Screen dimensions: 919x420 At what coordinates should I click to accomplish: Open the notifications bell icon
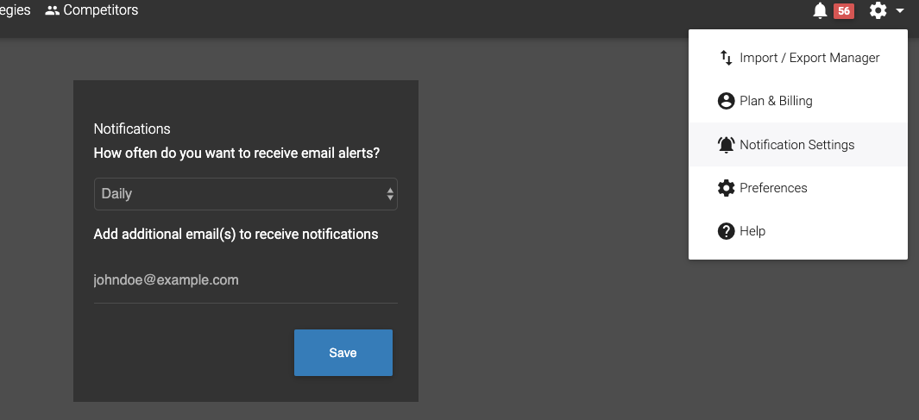(x=820, y=10)
